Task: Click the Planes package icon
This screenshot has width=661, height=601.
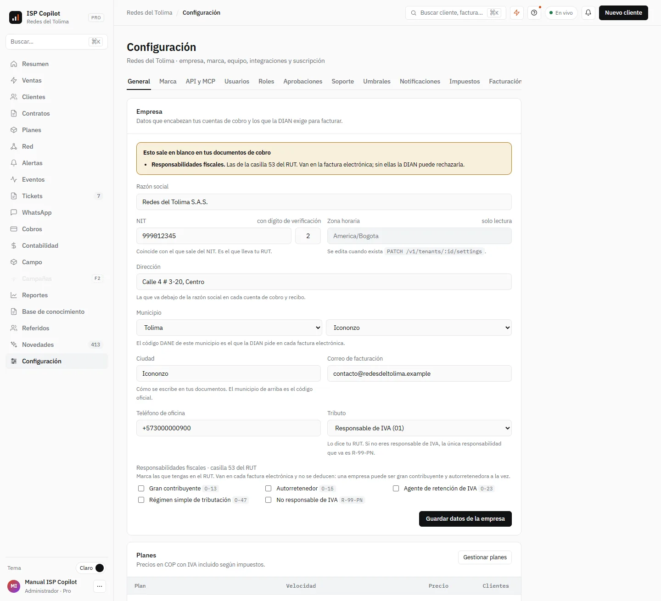Action: tap(14, 130)
